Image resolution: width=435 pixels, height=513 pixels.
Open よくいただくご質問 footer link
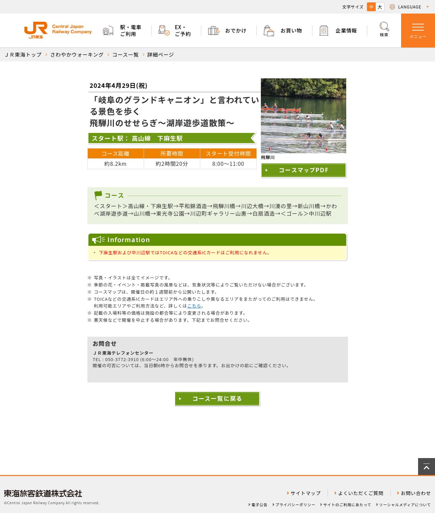click(359, 493)
